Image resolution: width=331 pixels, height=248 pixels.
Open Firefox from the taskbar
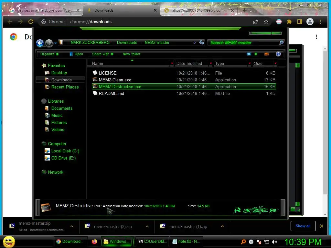(x=94, y=242)
